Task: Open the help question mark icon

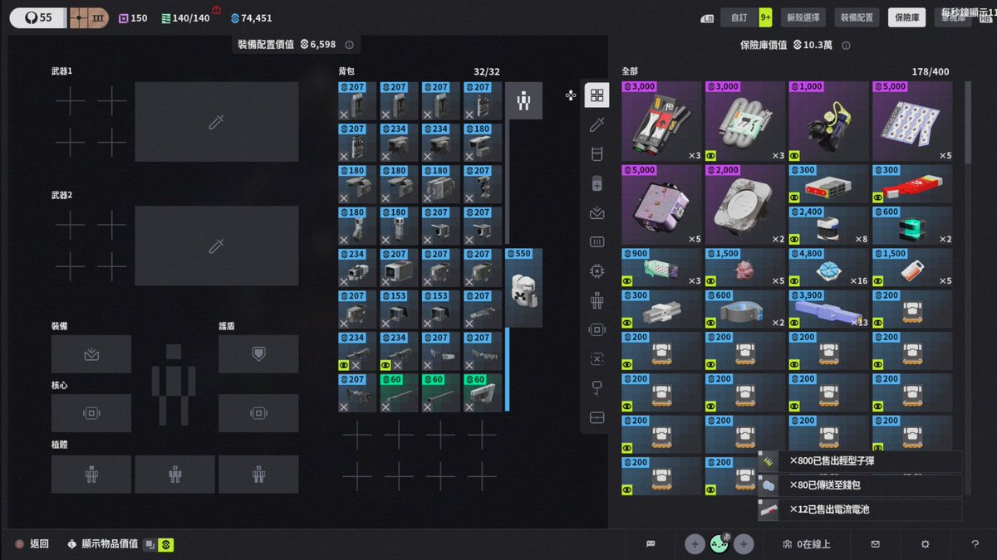Action: click(x=975, y=544)
